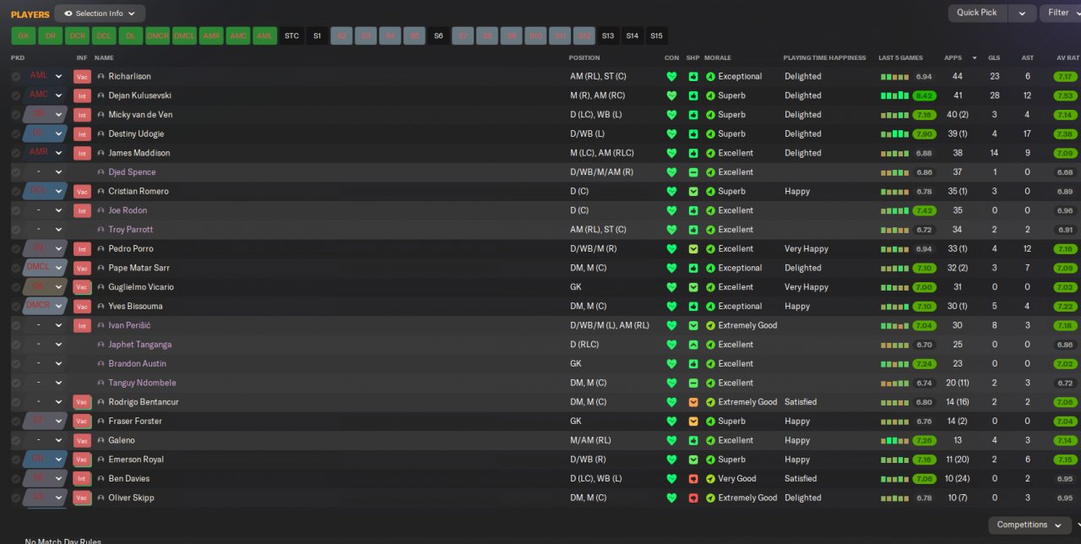Expand the arrow next to Quick Pick
Screen dimensions: 1081x544
(1023, 14)
